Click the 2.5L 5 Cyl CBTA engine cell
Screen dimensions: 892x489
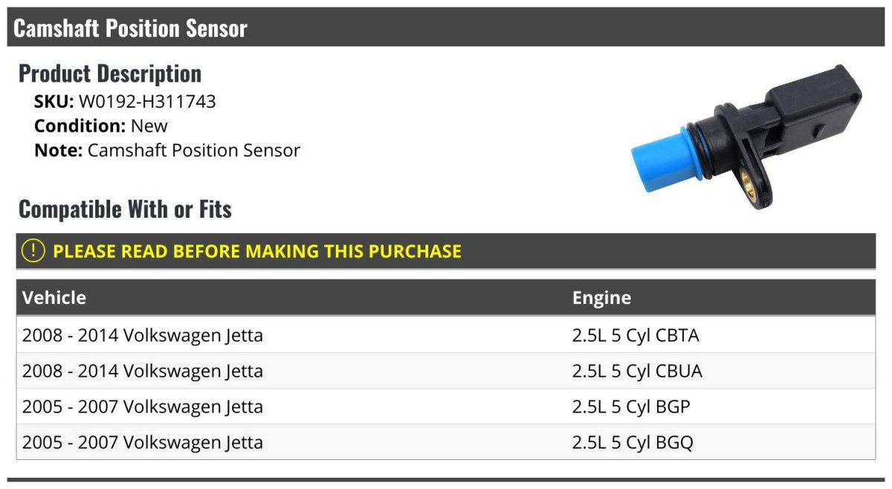click(636, 336)
